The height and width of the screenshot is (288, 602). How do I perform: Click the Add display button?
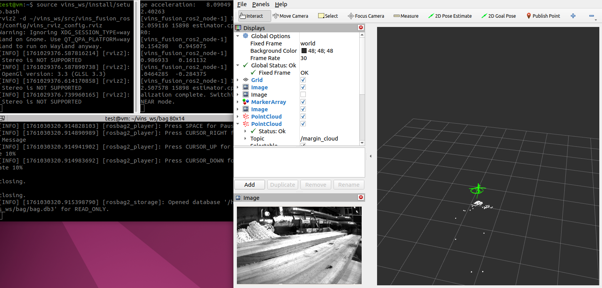pyautogui.click(x=250, y=185)
